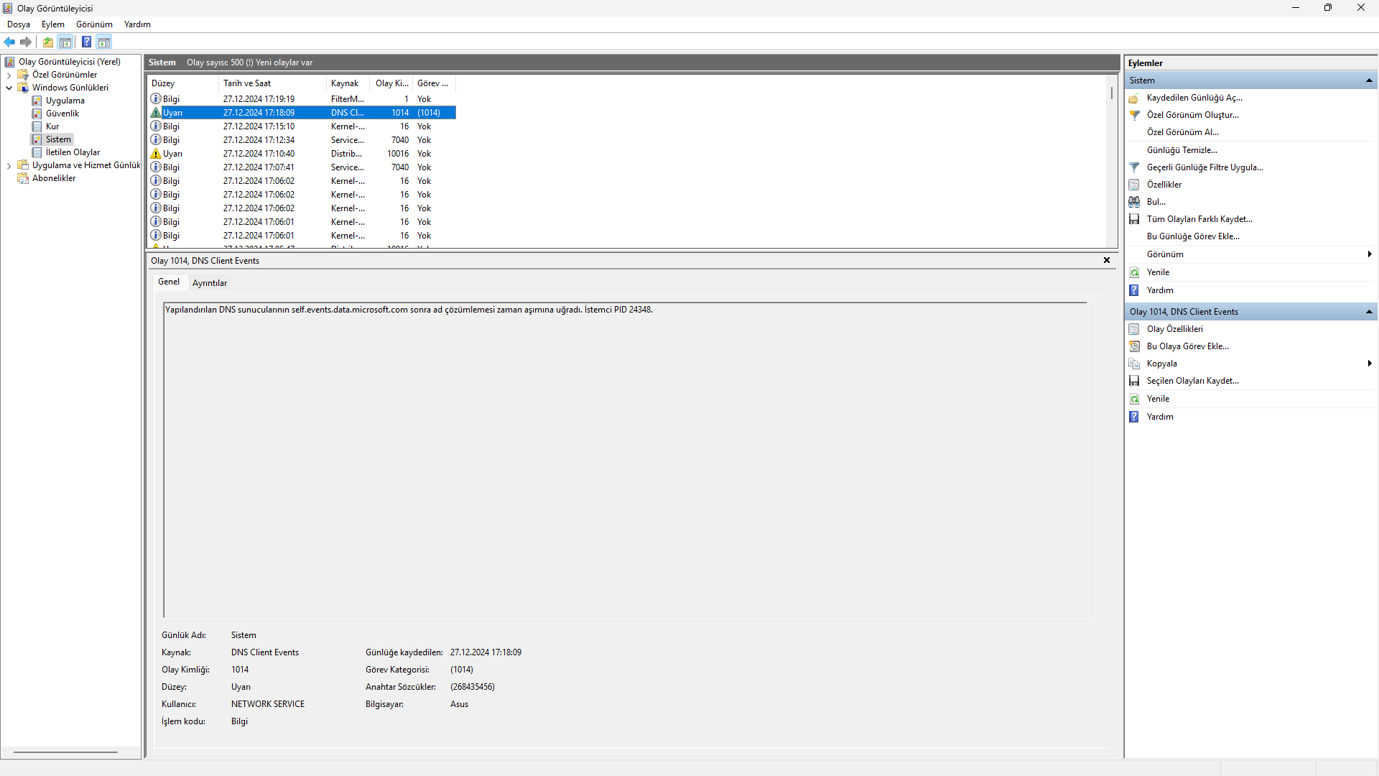Image resolution: width=1379 pixels, height=776 pixels.
Task: Click the Olay Özellikleri icon
Action: coord(1134,329)
